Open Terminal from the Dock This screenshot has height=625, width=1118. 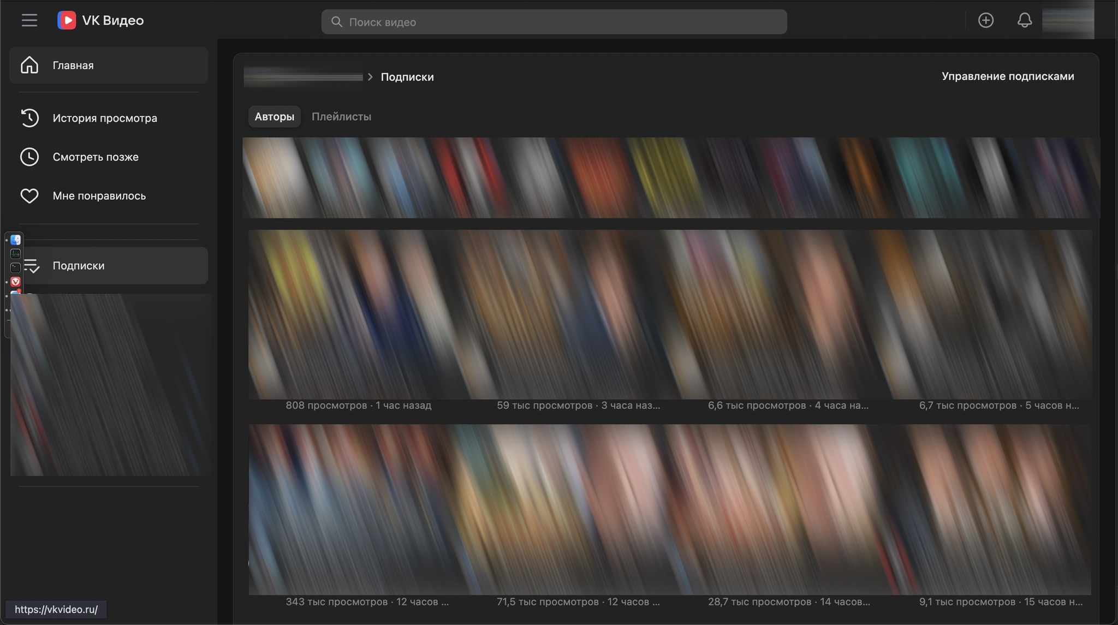15,267
